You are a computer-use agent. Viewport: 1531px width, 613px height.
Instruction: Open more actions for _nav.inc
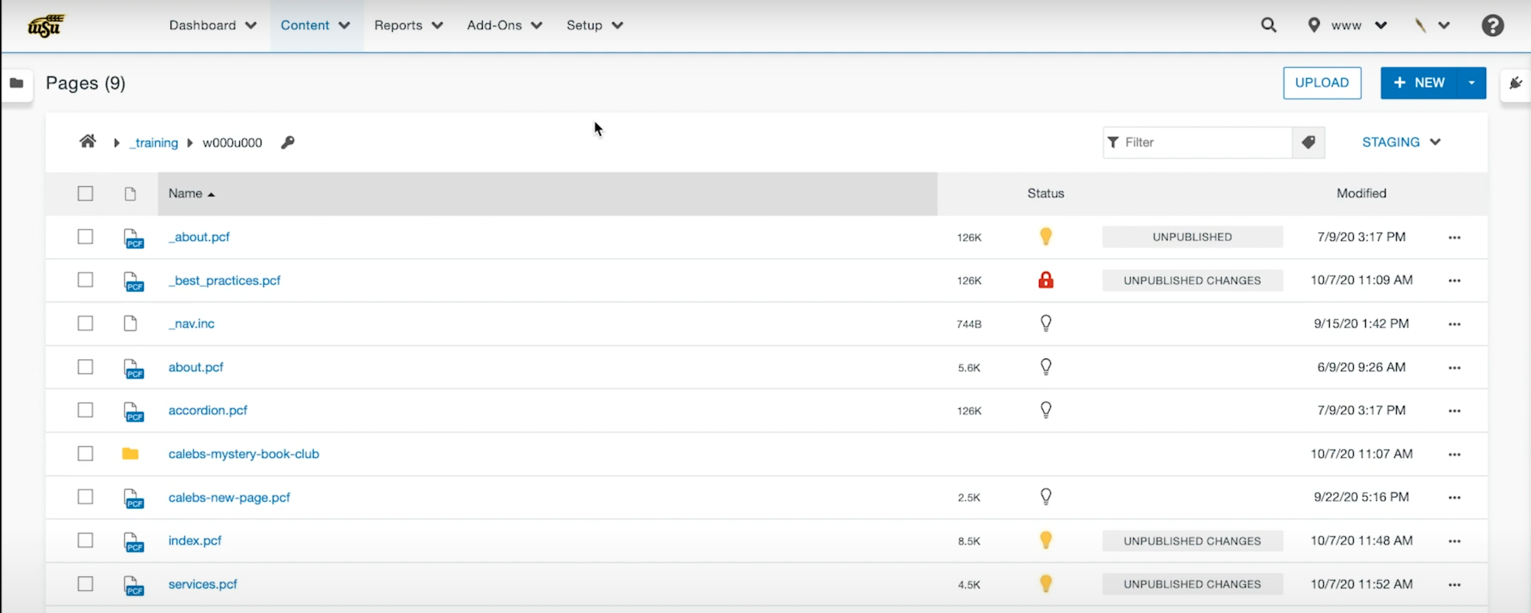pyautogui.click(x=1454, y=324)
